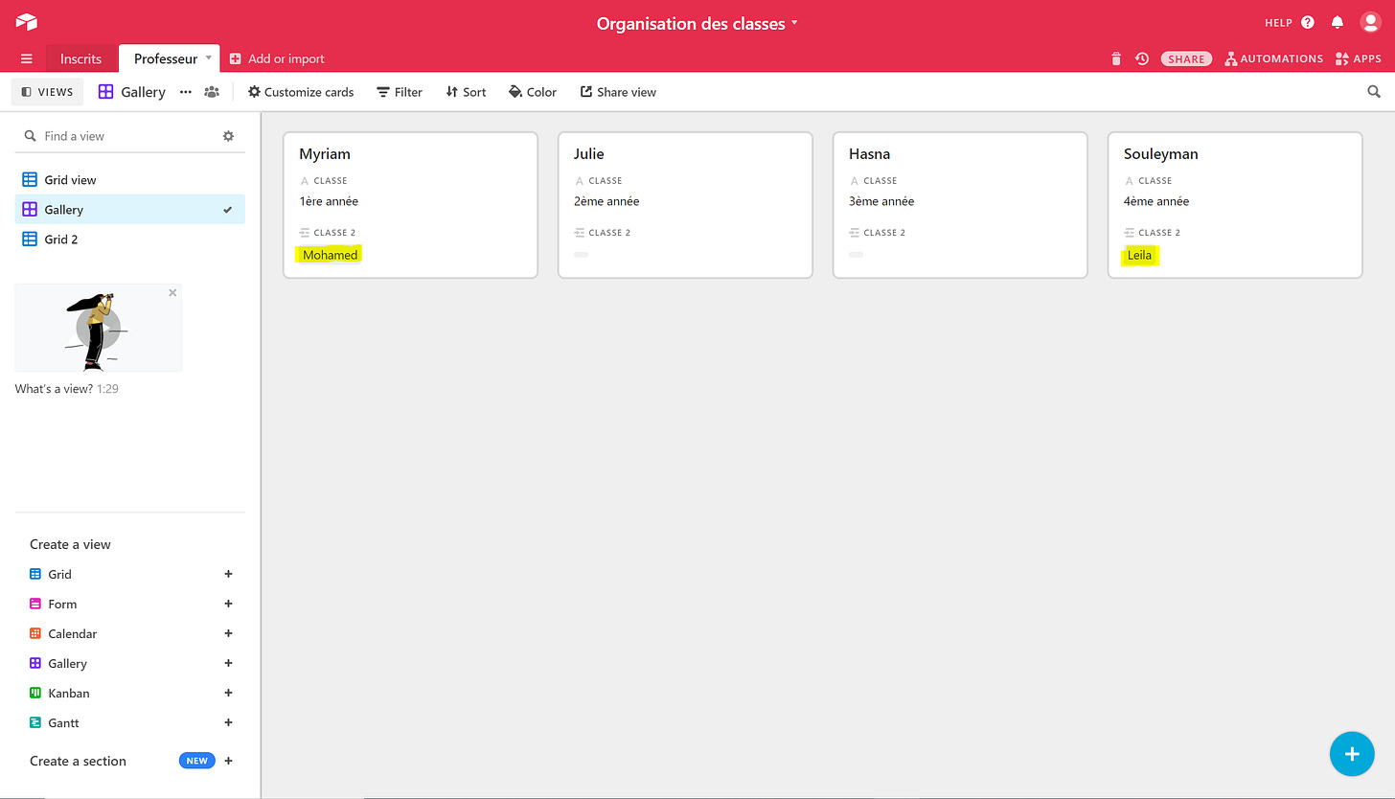Open the Sort menu
This screenshot has width=1395, height=799.
point(466,92)
